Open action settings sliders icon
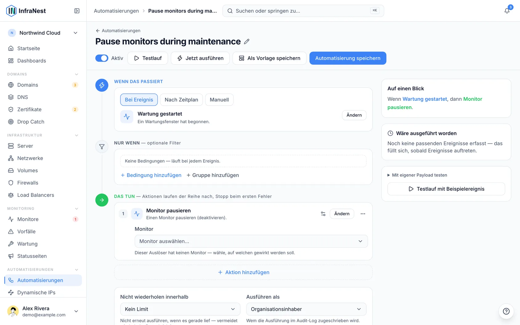520x325 pixels. coord(323,213)
